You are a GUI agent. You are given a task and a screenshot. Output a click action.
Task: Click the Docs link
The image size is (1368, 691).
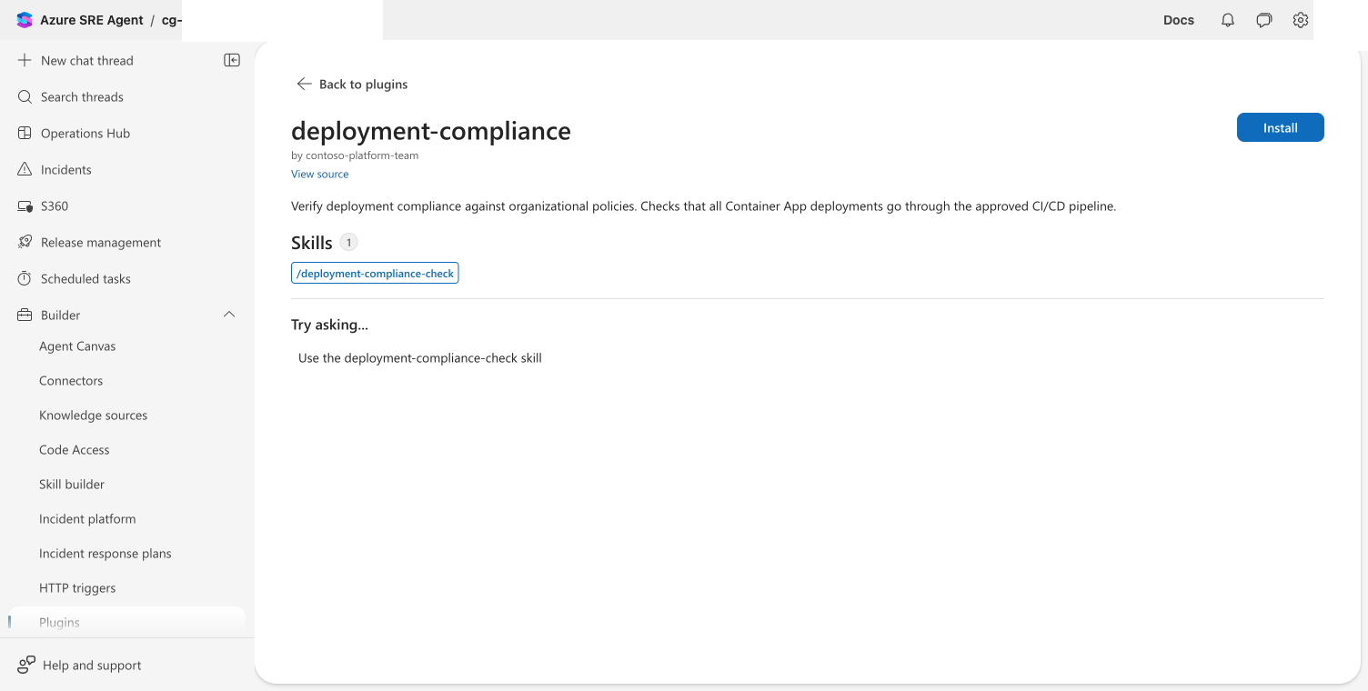pyautogui.click(x=1178, y=20)
